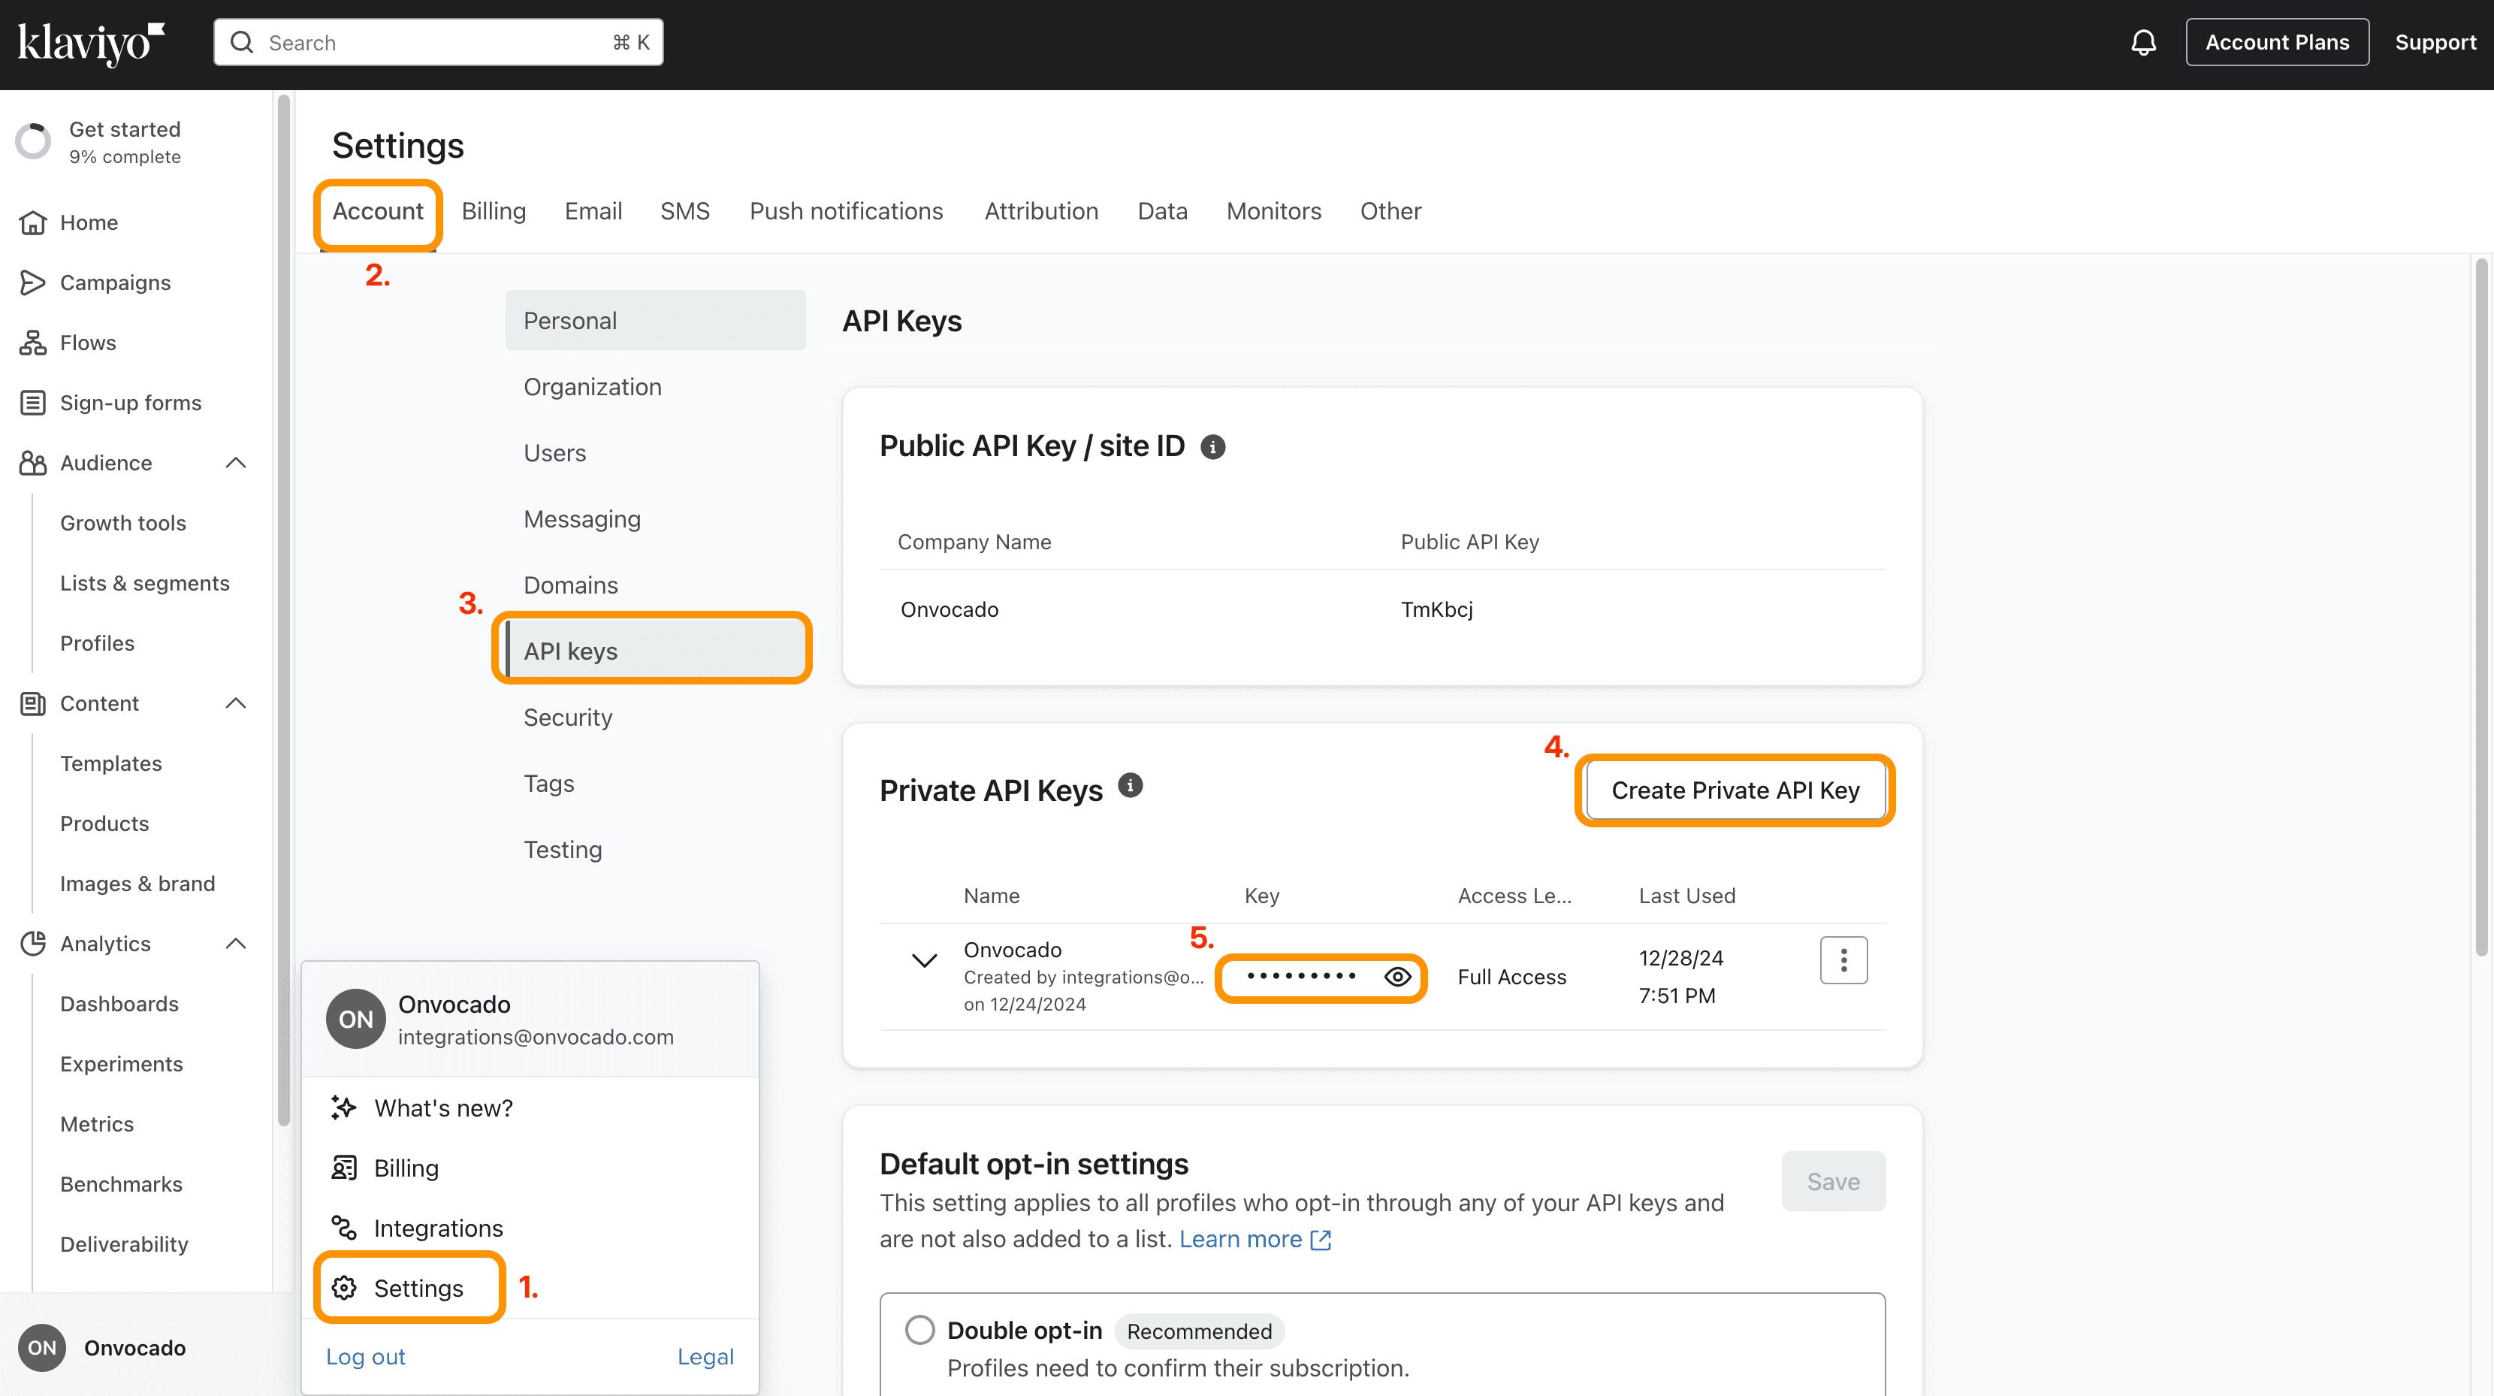Open Lists & segments in sidebar

click(x=145, y=584)
